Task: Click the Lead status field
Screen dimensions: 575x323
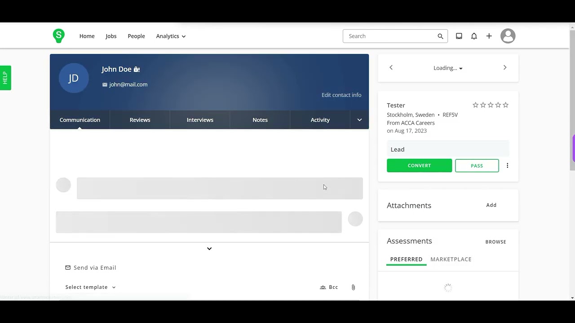Action: pos(448,149)
